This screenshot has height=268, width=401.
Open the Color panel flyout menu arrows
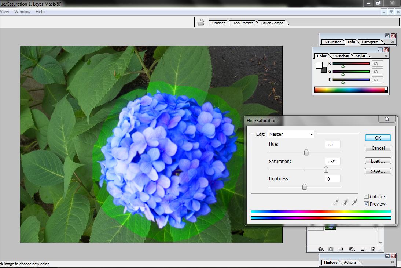386,56
